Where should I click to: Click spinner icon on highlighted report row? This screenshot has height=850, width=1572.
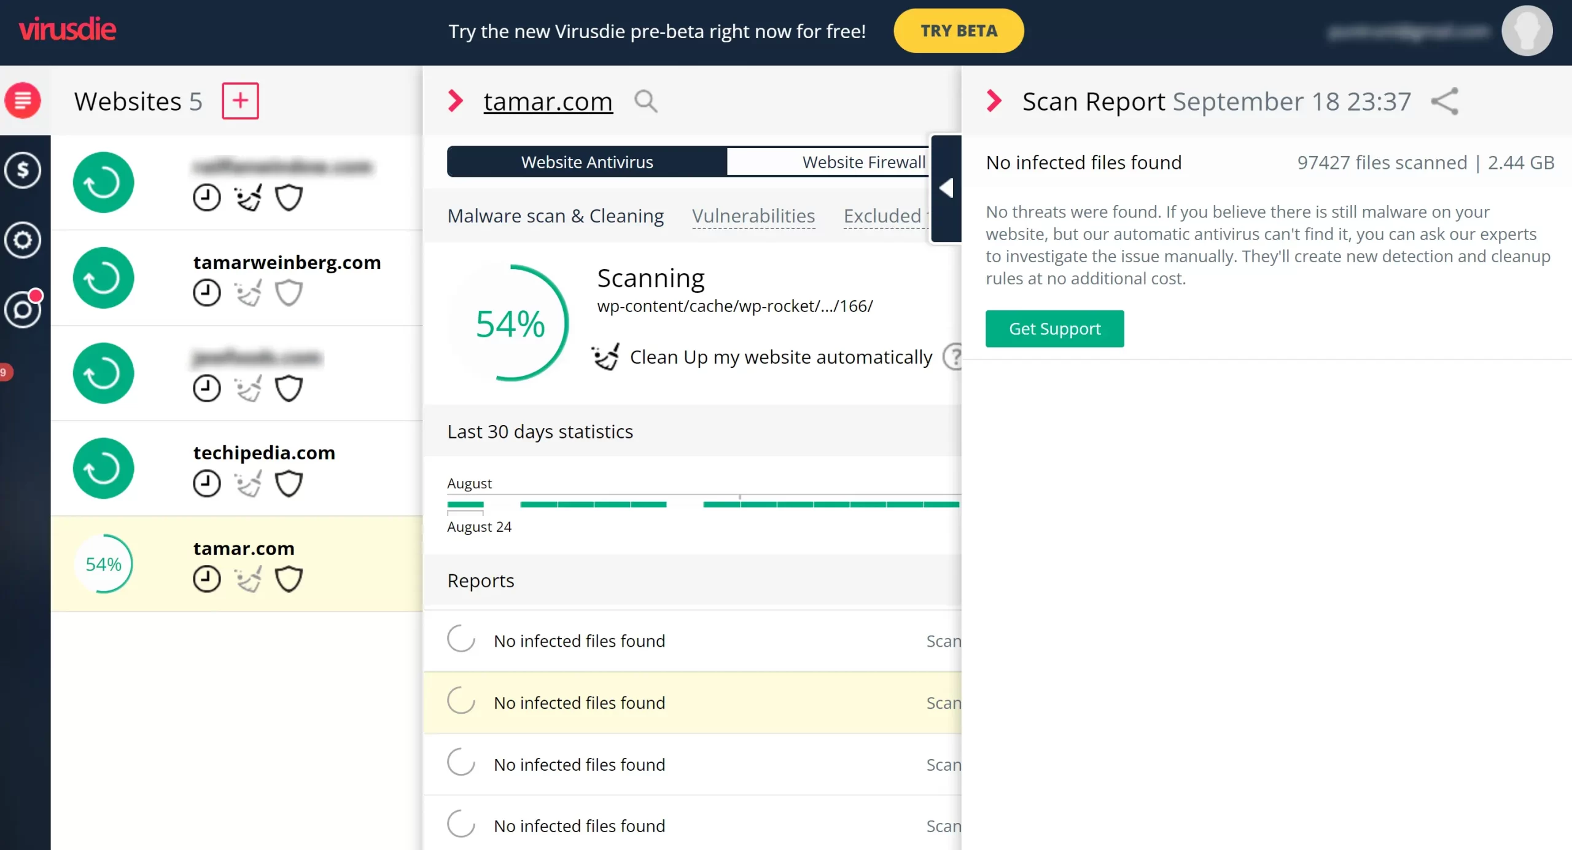461,701
